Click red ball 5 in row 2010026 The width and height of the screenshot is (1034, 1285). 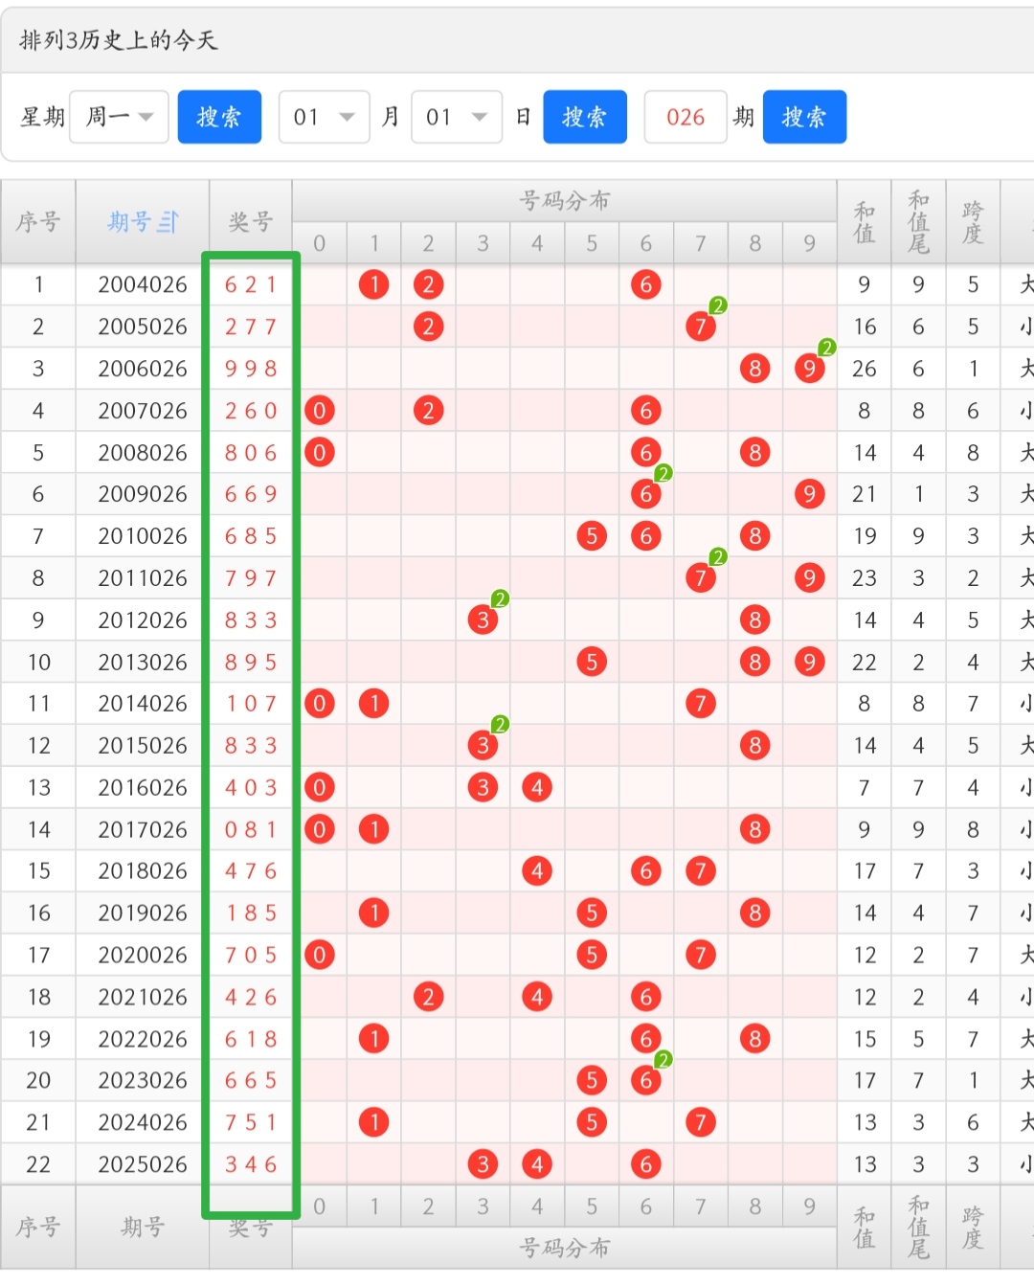coord(592,536)
